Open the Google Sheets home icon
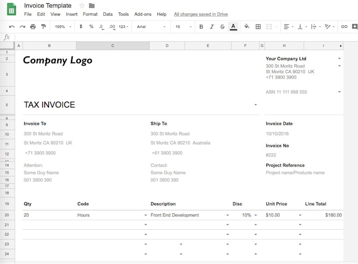Screen dimensions: 358x264 point(12,9)
